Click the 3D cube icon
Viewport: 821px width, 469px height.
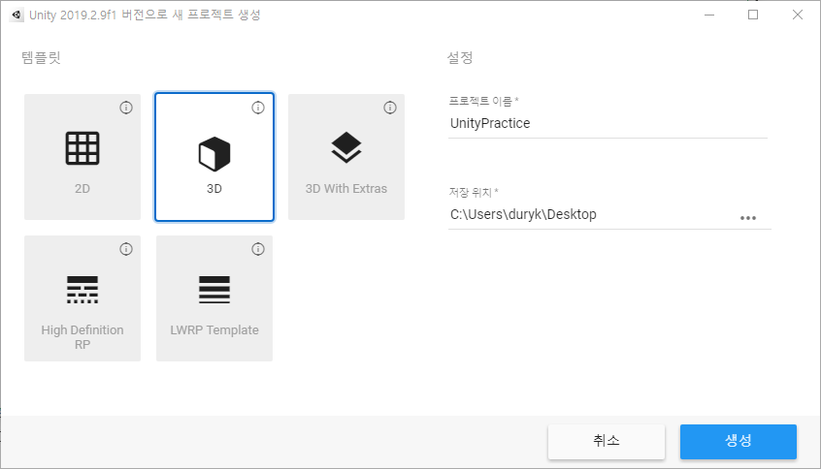(214, 154)
